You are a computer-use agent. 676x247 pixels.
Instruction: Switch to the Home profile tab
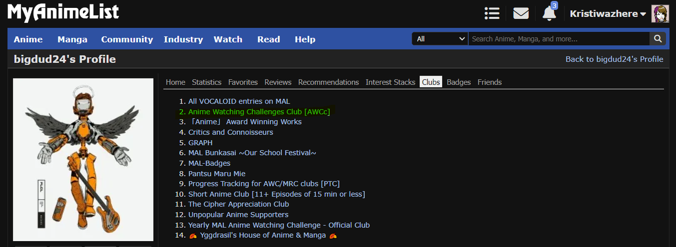[175, 82]
